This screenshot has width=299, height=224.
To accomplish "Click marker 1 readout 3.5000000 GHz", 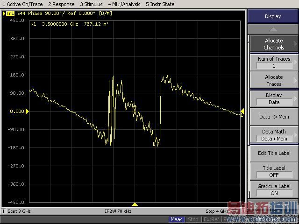I will [x=70, y=24].
